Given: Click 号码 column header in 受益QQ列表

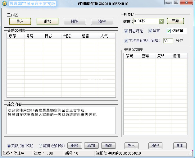Looking at the screenshot, I should click(34, 36).
